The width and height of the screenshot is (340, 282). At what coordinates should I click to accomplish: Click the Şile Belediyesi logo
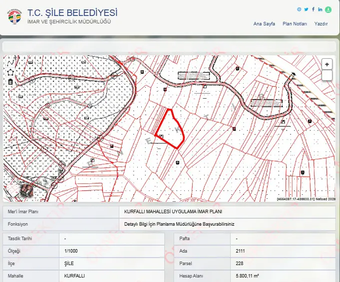(x=15, y=16)
